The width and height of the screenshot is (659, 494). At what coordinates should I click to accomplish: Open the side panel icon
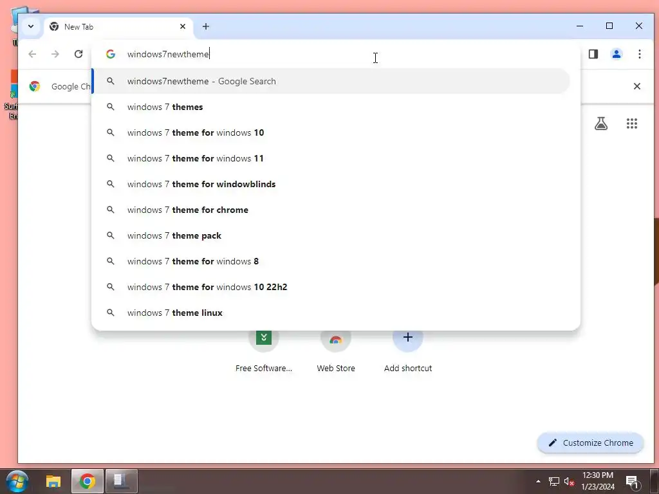coord(593,54)
